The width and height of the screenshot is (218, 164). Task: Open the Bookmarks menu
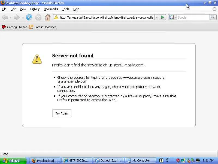pos(51,9)
